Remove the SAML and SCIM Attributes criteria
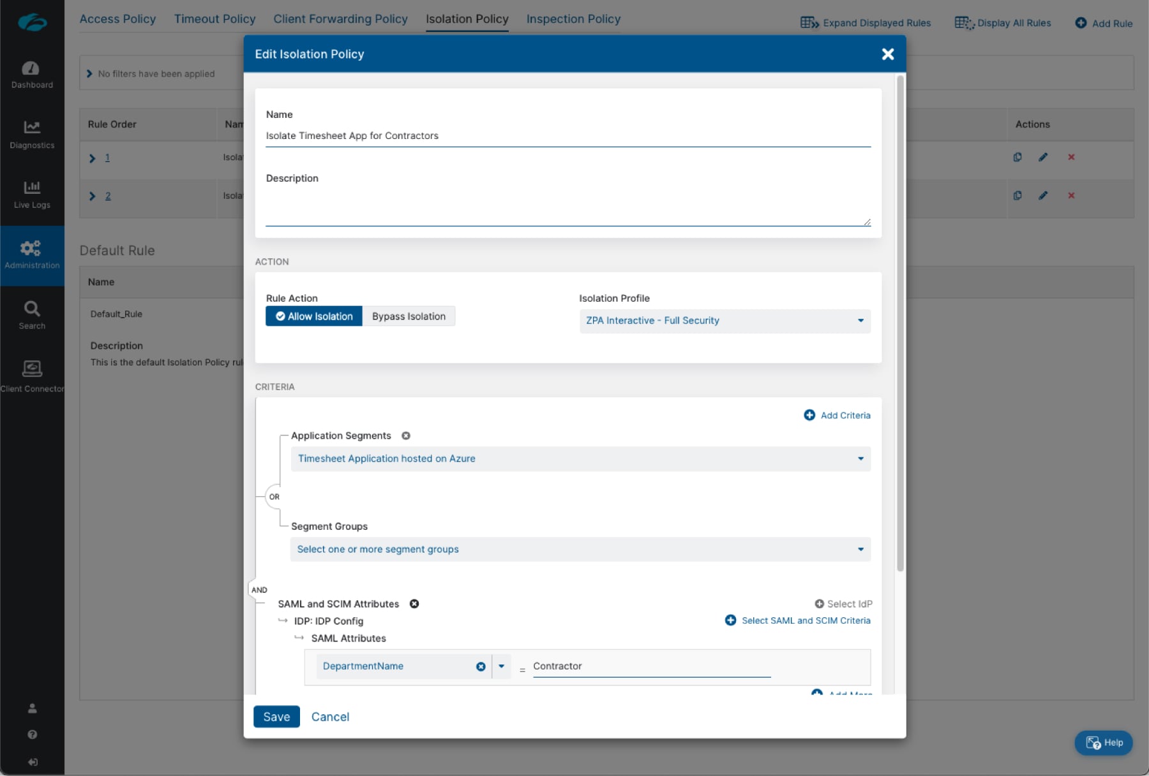Screen dimensions: 1149x776 pyautogui.click(x=414, y=604)
